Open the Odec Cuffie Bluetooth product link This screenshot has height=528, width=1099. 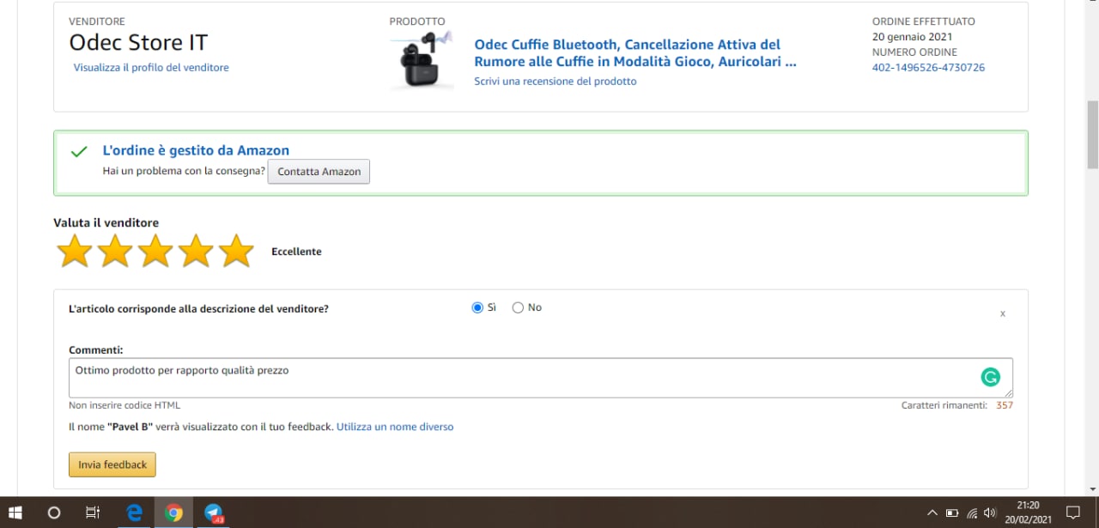coord(635,53)
